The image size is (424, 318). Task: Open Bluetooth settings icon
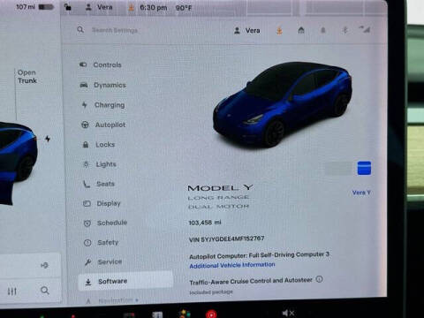click(x=344, y=30)
